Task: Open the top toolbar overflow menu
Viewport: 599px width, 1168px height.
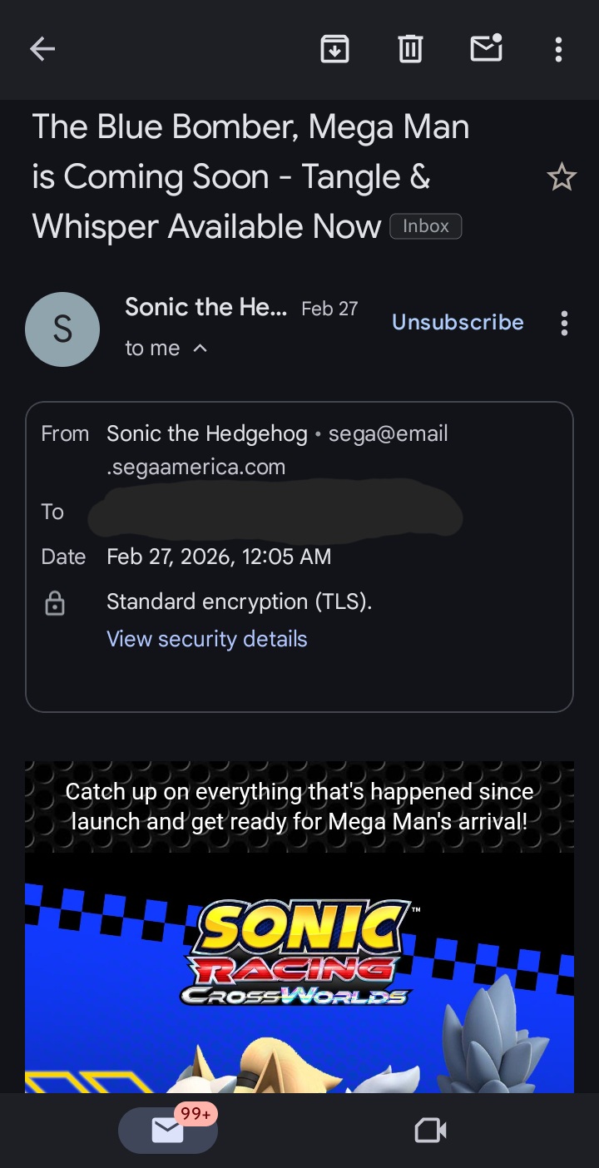Action: pyautogui.click(x=558, y=50)
